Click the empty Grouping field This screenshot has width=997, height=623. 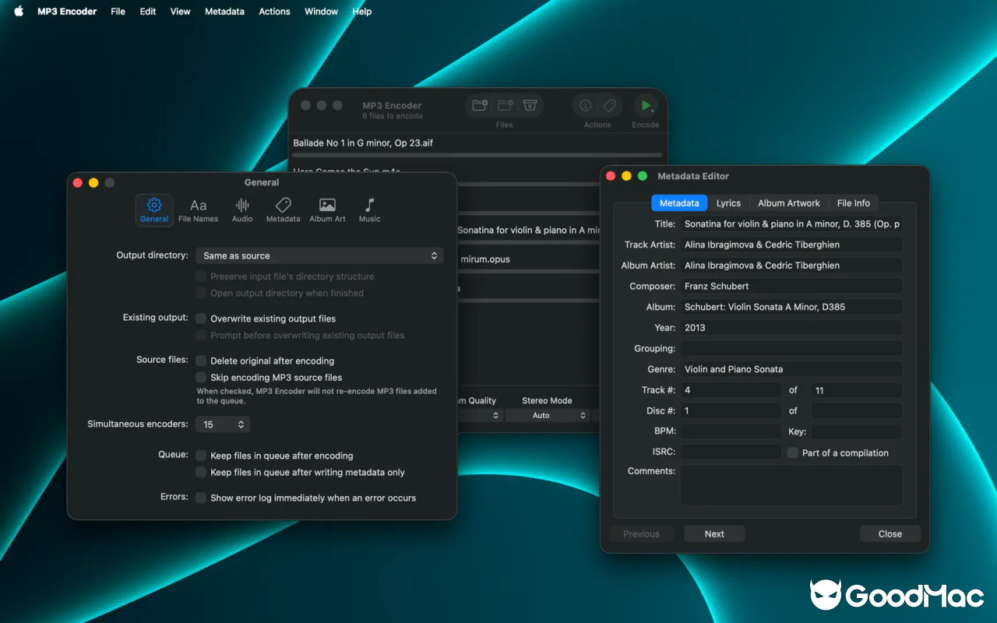(x=791, y=348)
